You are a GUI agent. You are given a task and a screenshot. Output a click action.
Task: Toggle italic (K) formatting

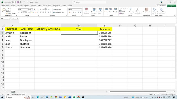point(21,12)
